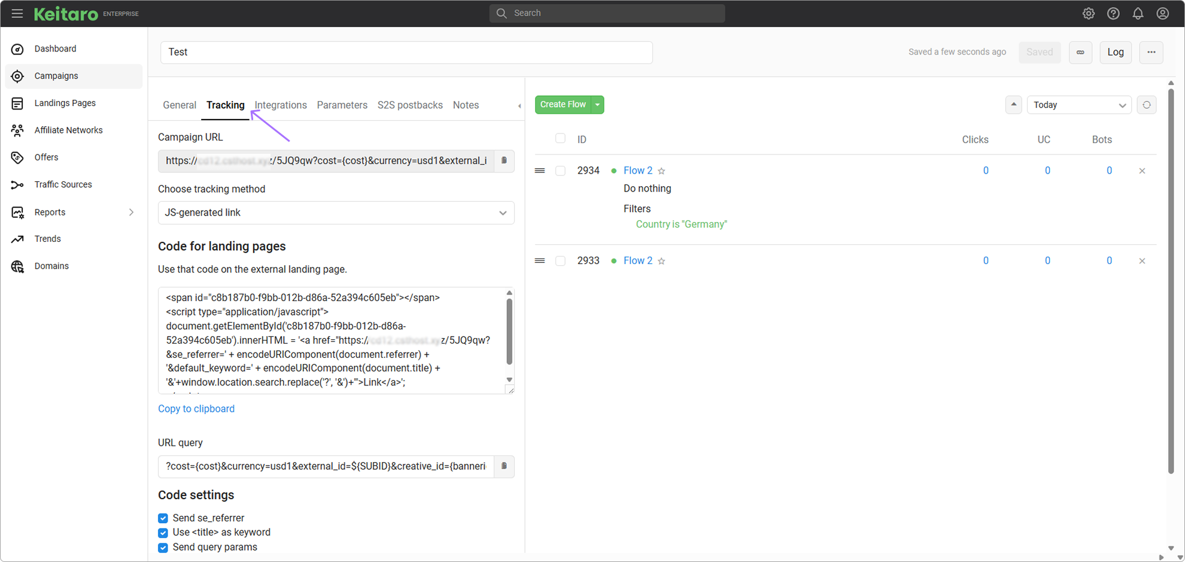Open the S2S postbacks tab
This screenshot has width=1185, height=562.
click(x=410, y=105)
